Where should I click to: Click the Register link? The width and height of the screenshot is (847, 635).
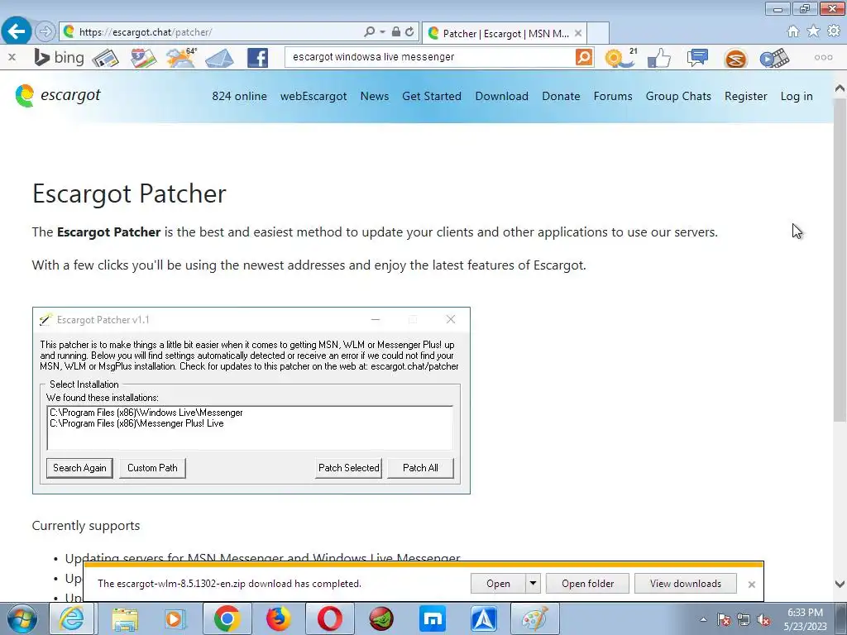tap(745, 96)
